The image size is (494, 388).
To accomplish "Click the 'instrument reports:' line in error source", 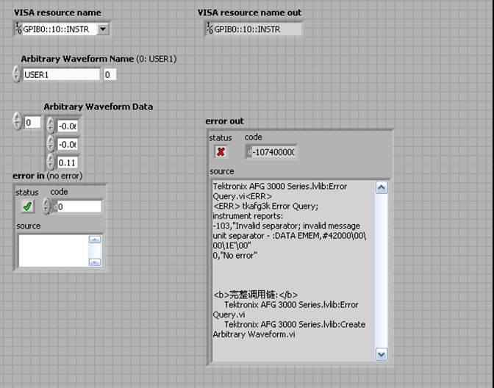I will click(x=248, y=216).
